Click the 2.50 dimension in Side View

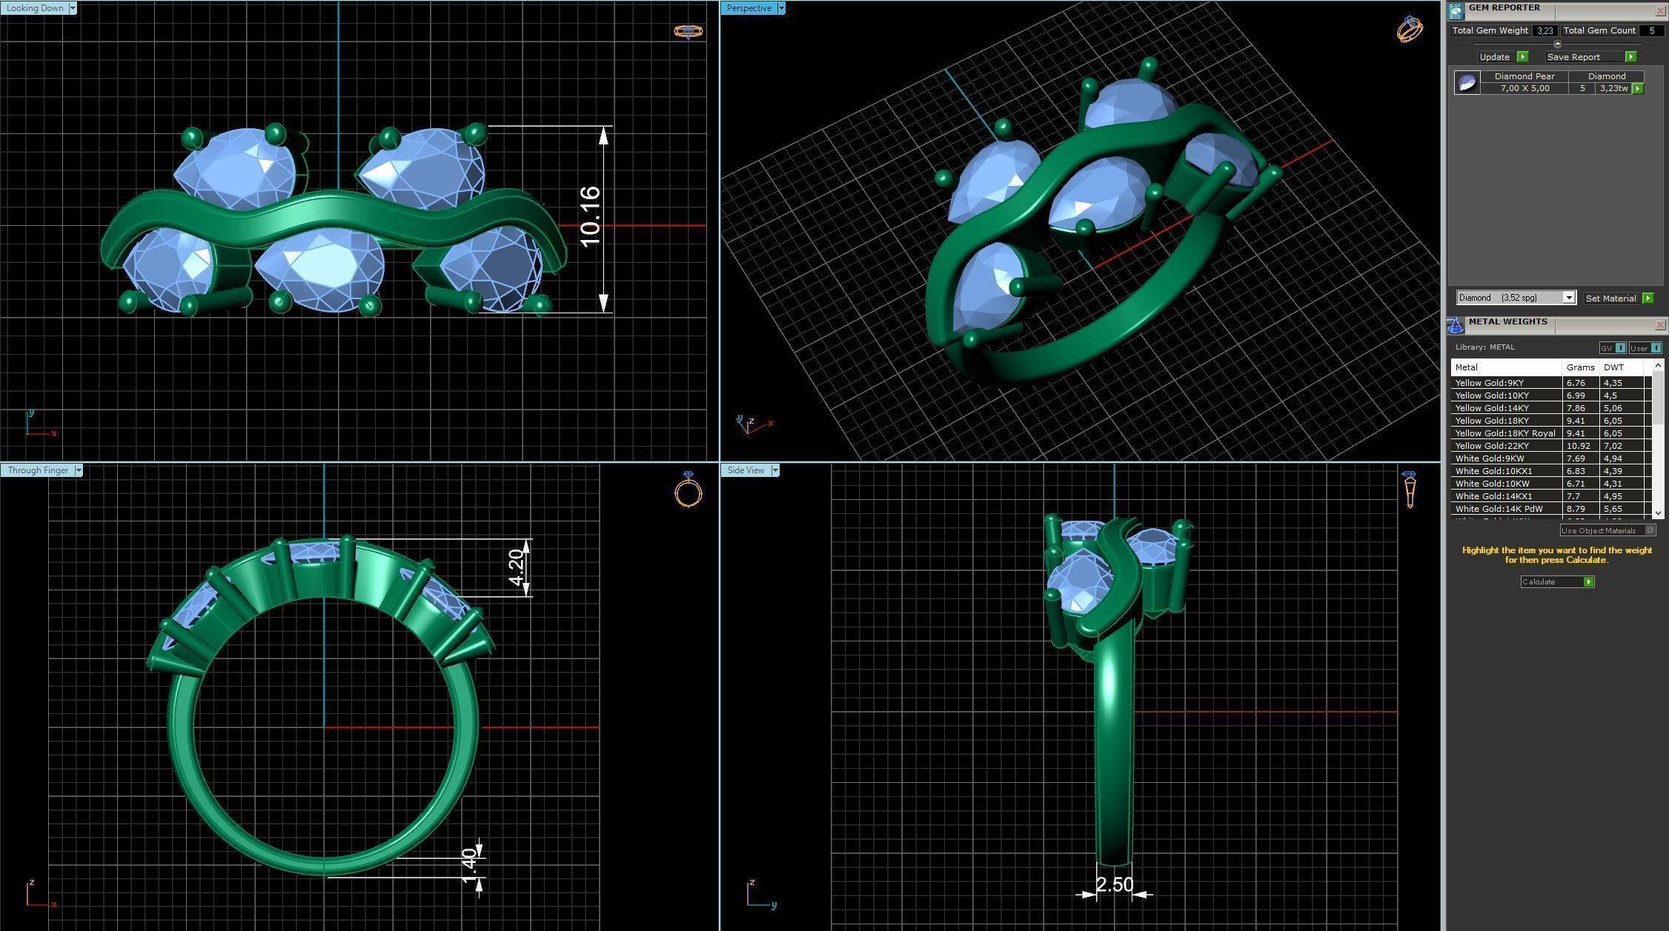pyautogui.click(x=1115, y=884)
